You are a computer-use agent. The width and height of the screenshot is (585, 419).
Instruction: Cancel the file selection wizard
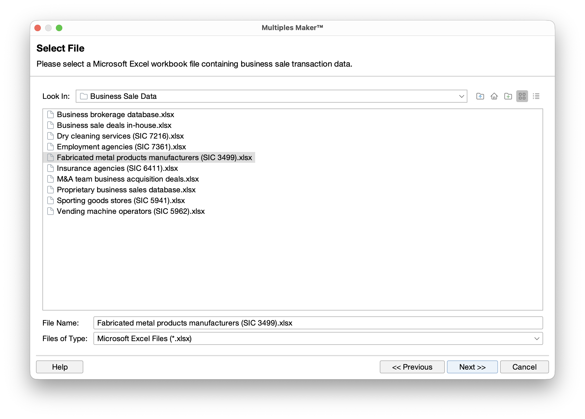(x=524, y=367)
